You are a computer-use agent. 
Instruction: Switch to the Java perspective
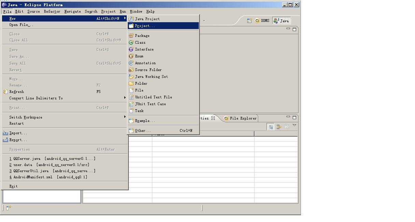281,20
